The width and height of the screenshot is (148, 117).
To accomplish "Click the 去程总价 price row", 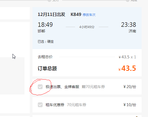I will click(87, 57).
